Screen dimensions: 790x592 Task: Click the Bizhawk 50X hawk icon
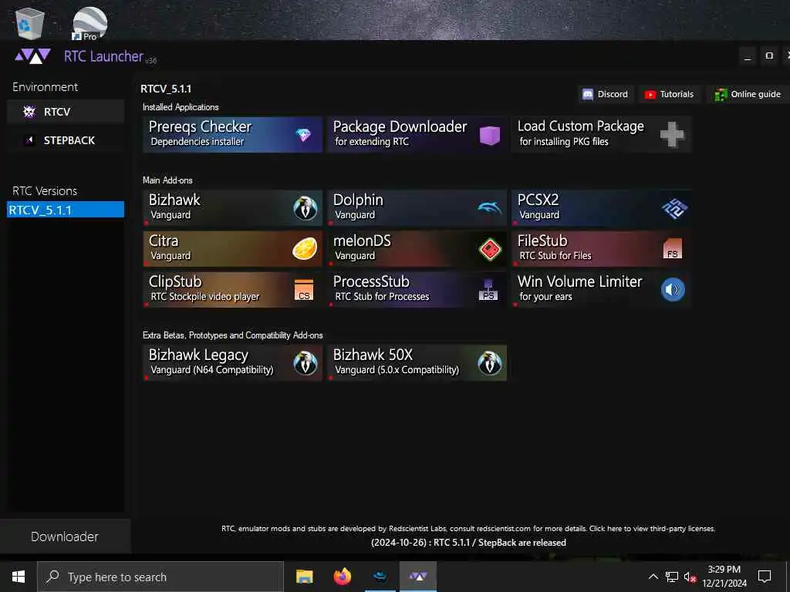point(490,363)
